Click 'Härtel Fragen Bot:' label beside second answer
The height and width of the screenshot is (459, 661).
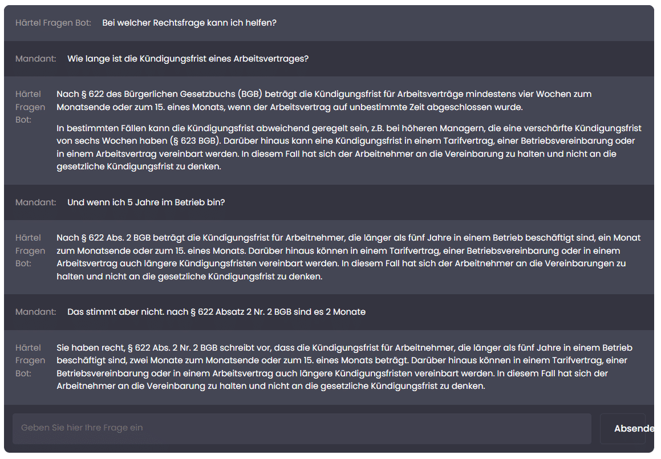(30, 107)
